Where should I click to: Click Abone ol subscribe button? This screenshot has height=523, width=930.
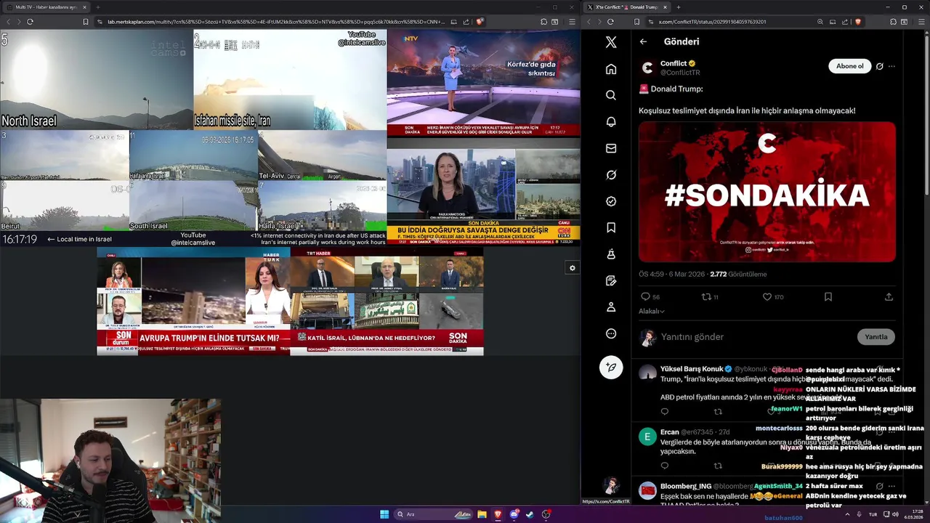tap(849, 66)
